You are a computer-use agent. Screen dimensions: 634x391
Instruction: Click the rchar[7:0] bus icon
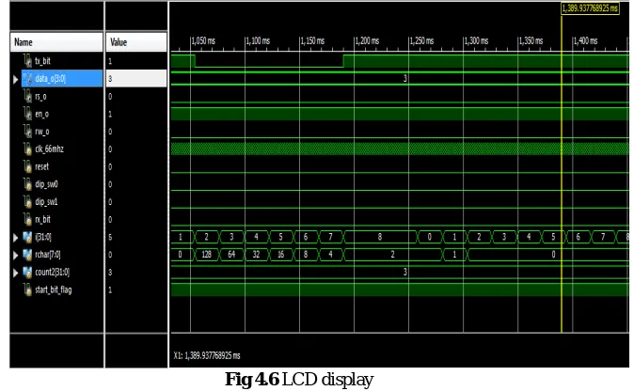click(27, 255)
